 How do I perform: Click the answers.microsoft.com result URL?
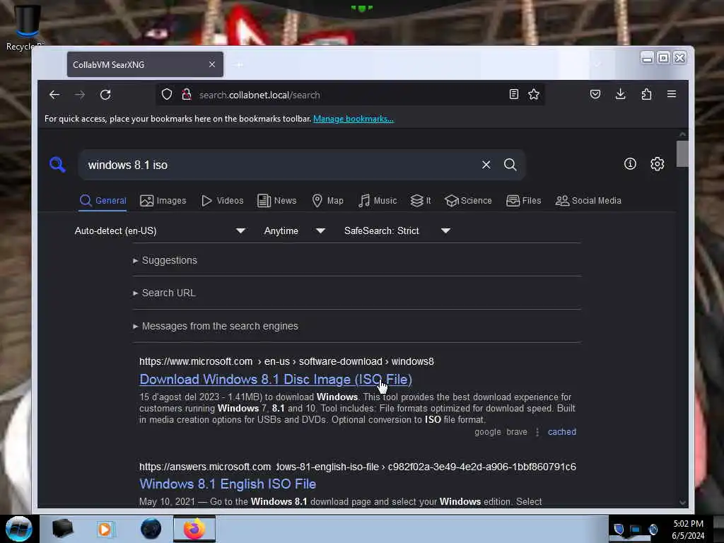358,467
